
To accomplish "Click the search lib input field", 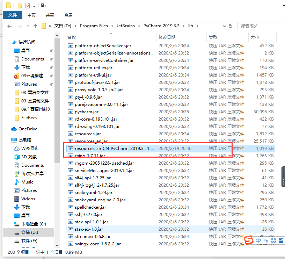I will pyautogui.click(x=261, y=26).
